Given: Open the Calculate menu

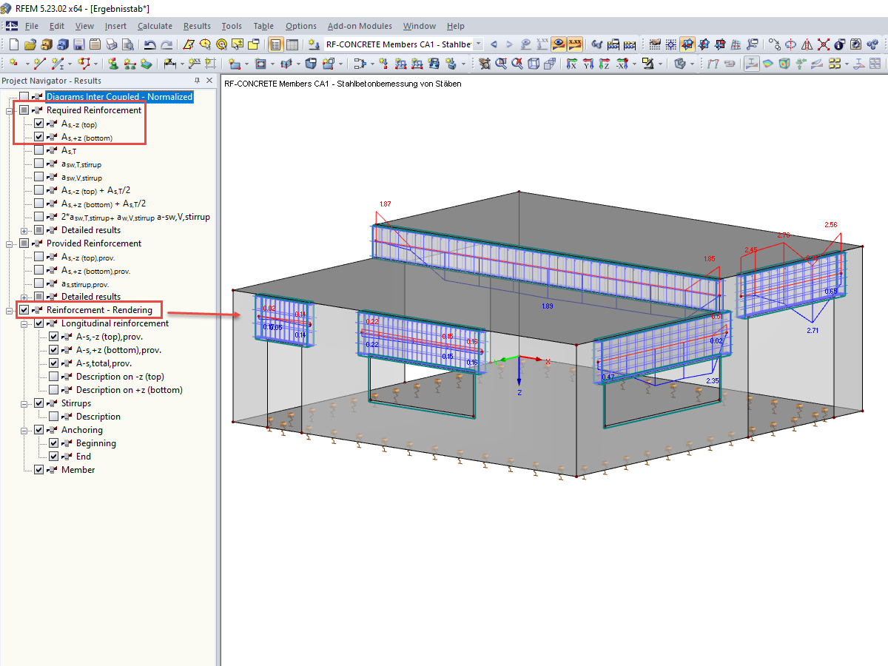Looking at the screenshot, I should [x=155, y=26].
